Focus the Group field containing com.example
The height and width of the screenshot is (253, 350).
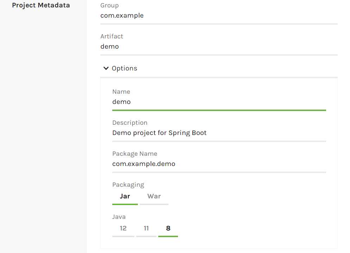point(219,16)
